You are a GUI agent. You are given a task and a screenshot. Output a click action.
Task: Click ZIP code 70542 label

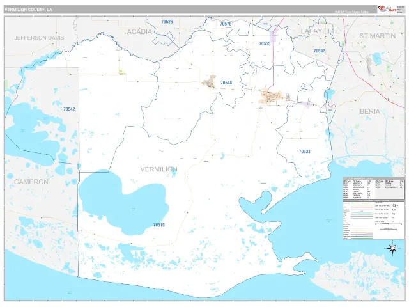tap(69, 109)
